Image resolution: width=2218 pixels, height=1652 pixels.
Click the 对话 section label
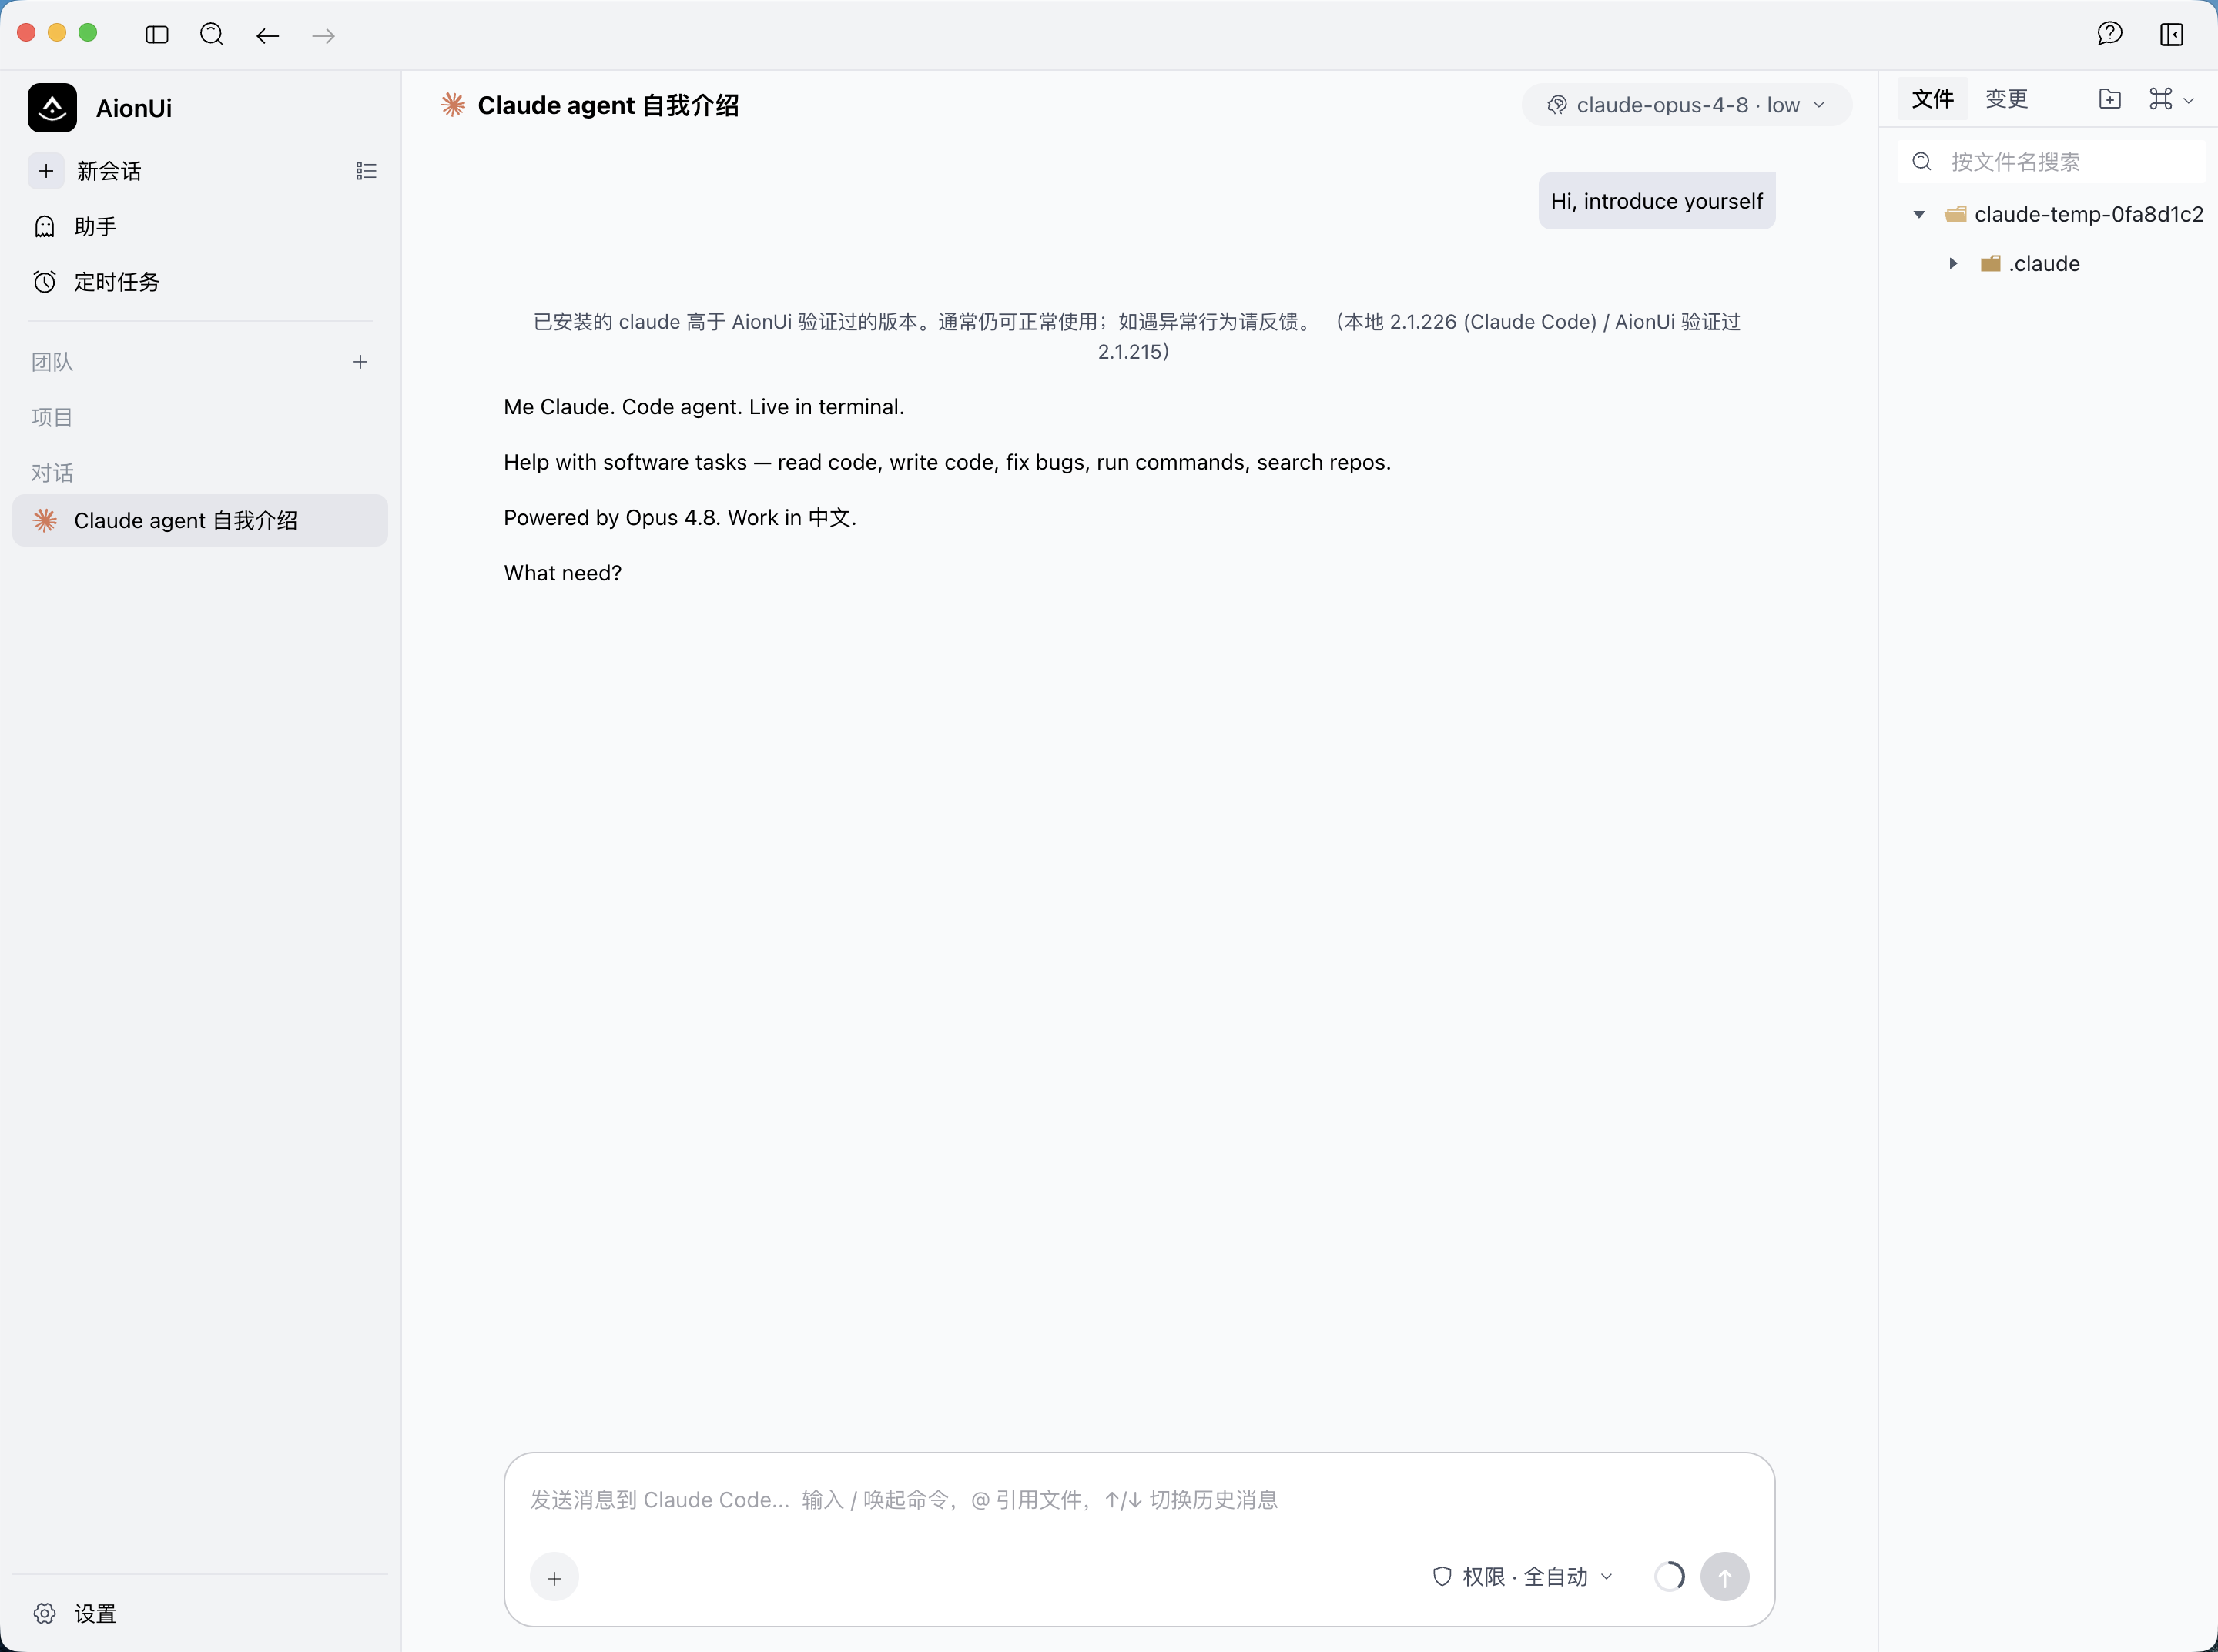52,472
